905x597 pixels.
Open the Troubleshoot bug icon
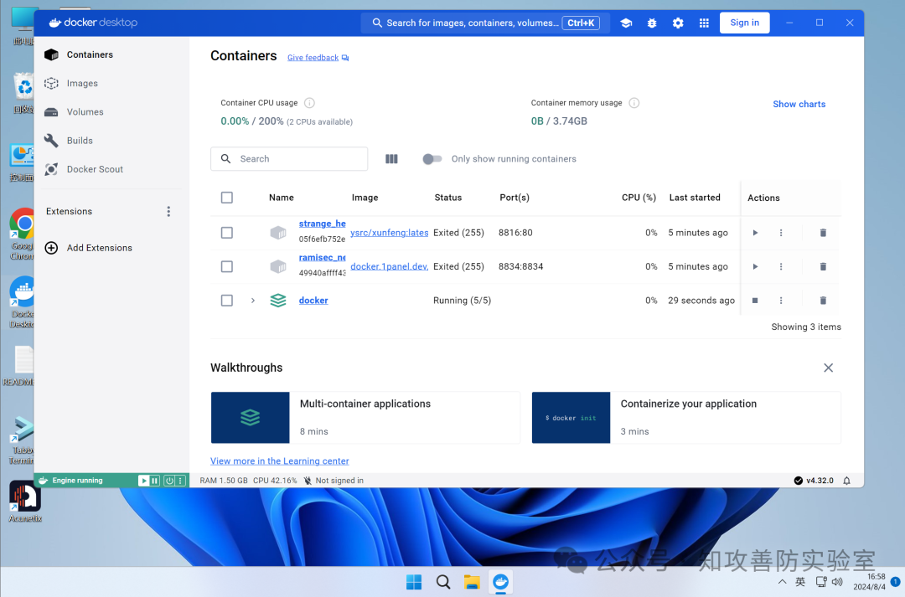(x=652, y=23)
